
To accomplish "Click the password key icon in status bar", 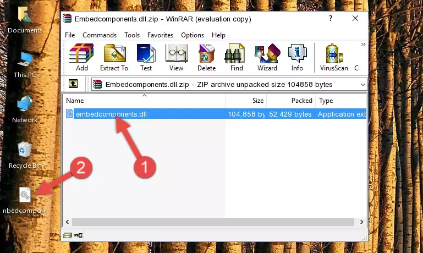I will (x=78, y=235).
